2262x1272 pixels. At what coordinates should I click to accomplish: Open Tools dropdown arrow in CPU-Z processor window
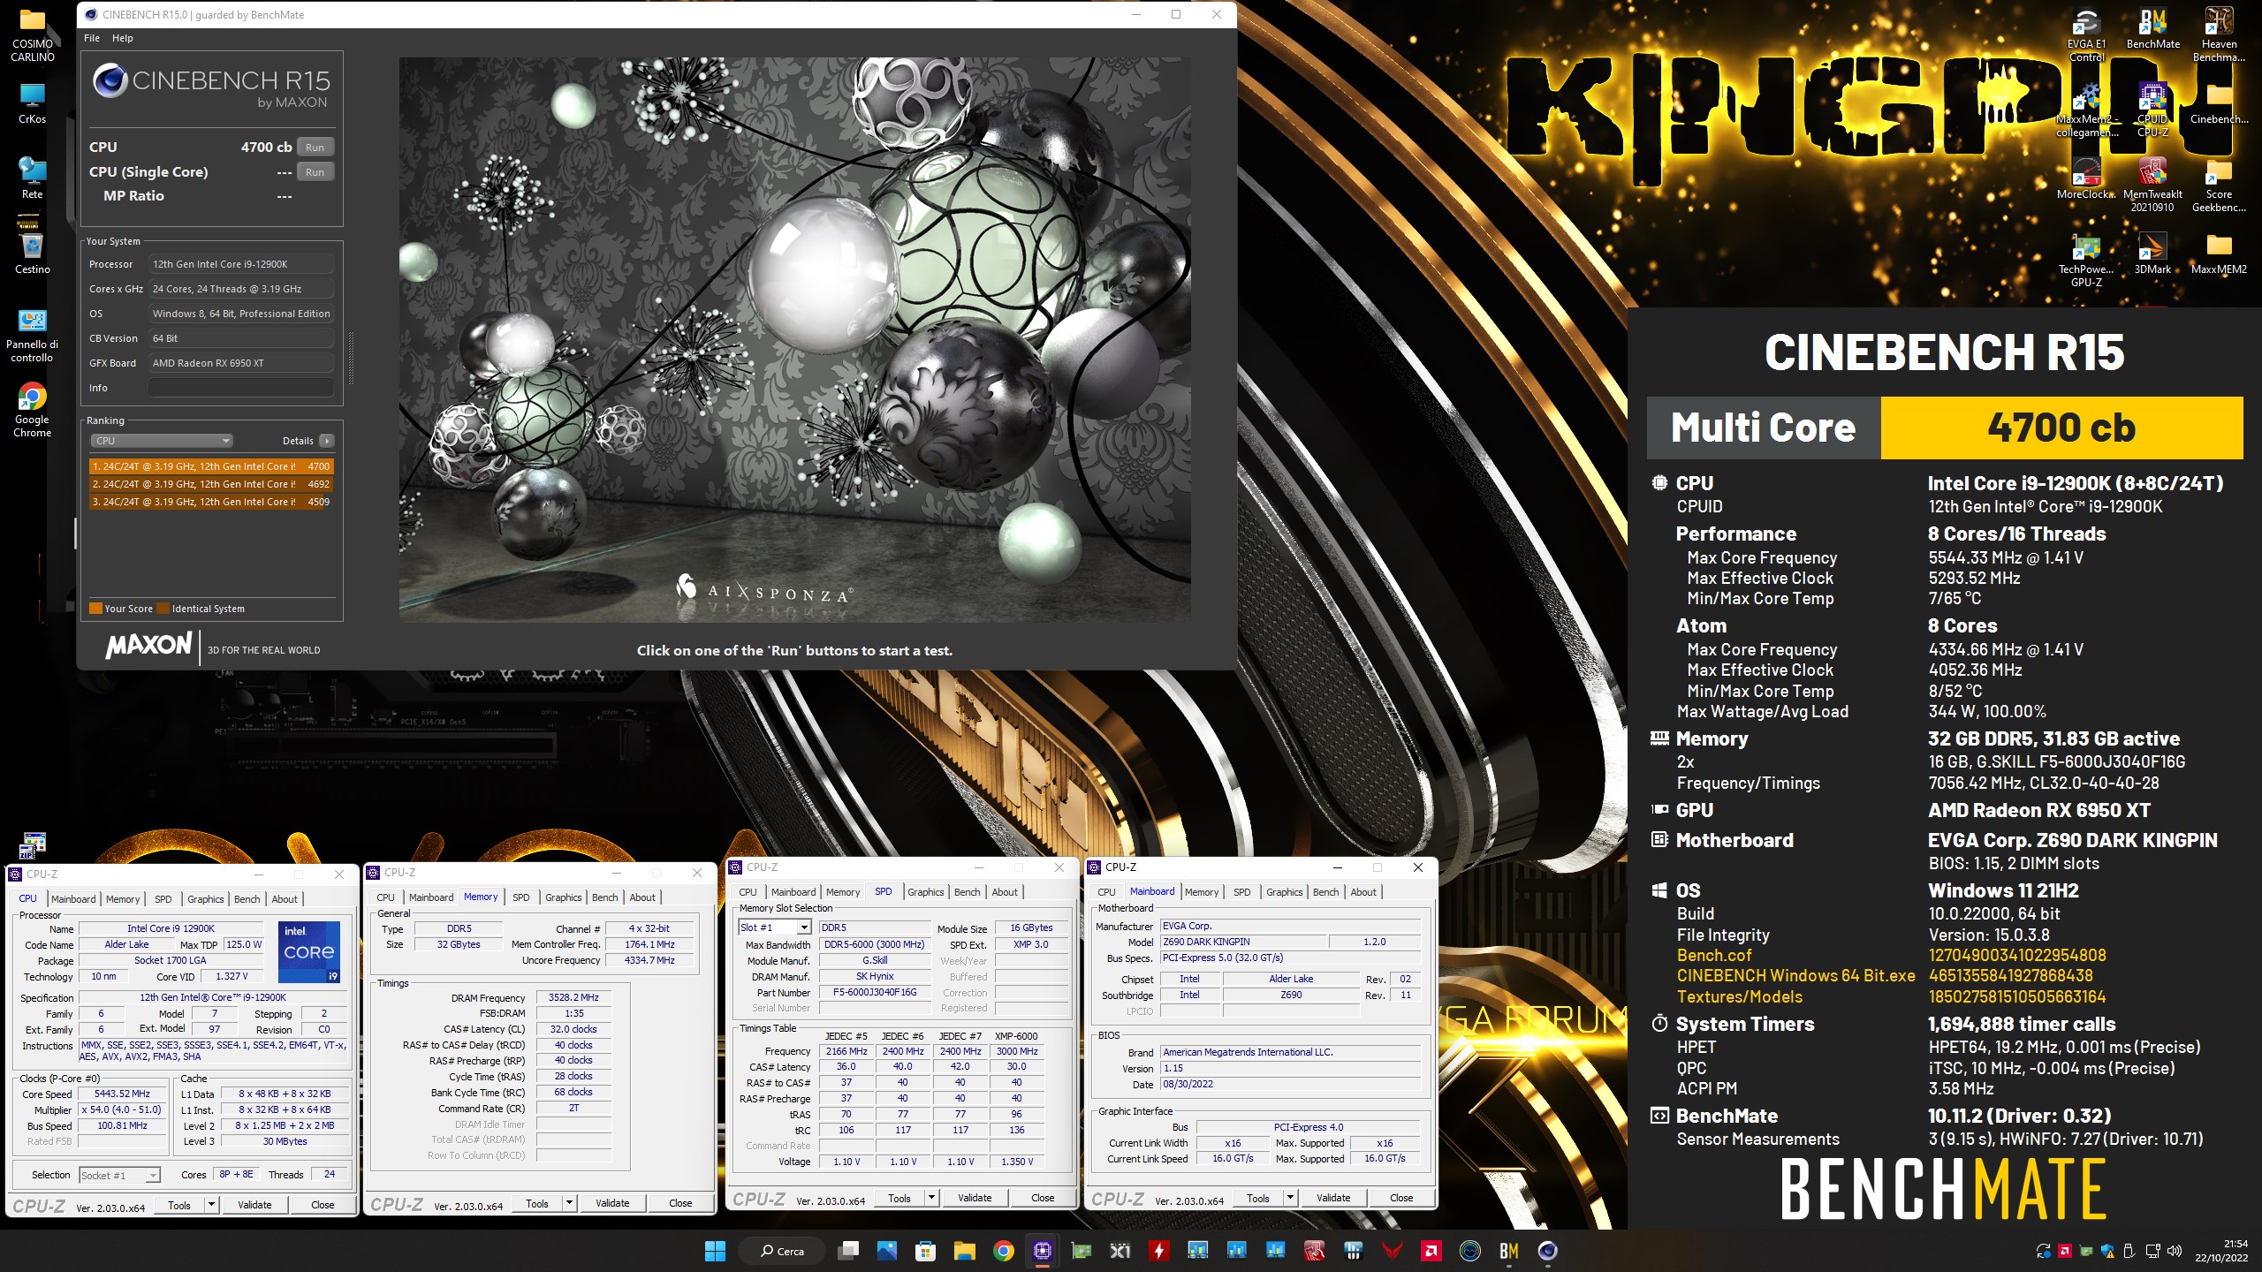click(211, 1205)
